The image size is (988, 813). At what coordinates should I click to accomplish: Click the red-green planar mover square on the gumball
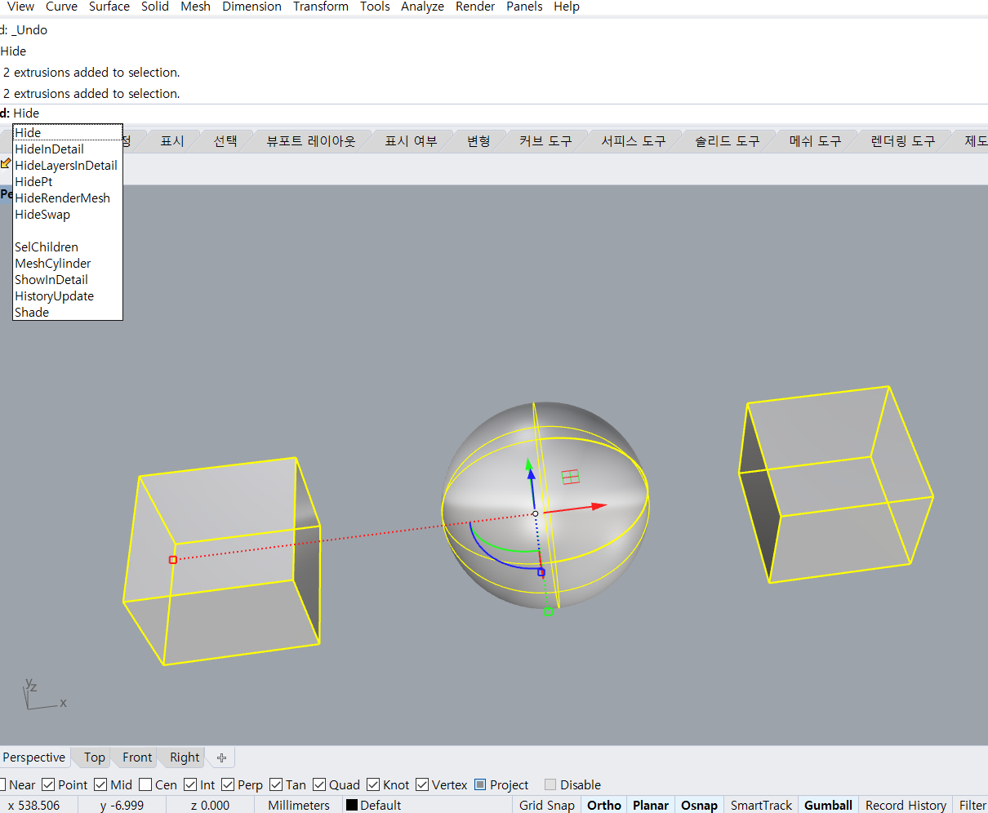tap(571, 477)
